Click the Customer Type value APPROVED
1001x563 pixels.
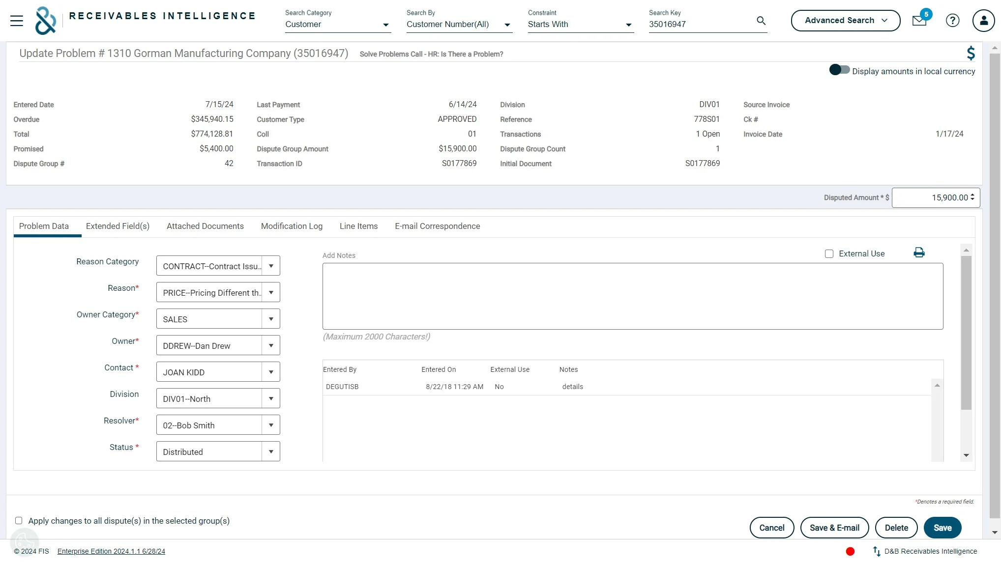[457, 119]
